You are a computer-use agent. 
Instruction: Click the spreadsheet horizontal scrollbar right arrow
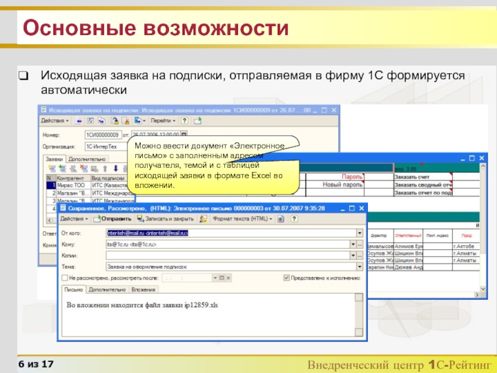click(x=476, y=295)
